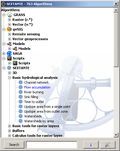This screenshot has width=120, height=151.
Task: Expand the Buffers group
Action: tap(9, 131)
